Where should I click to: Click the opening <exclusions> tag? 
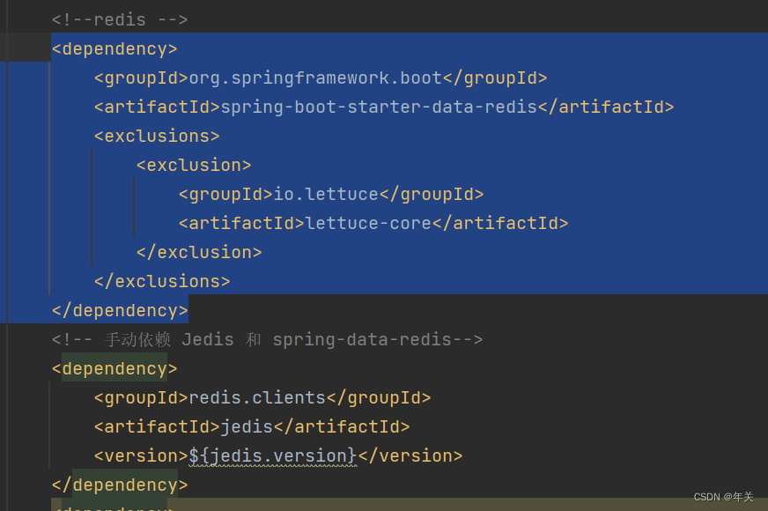tap(157, 137)
